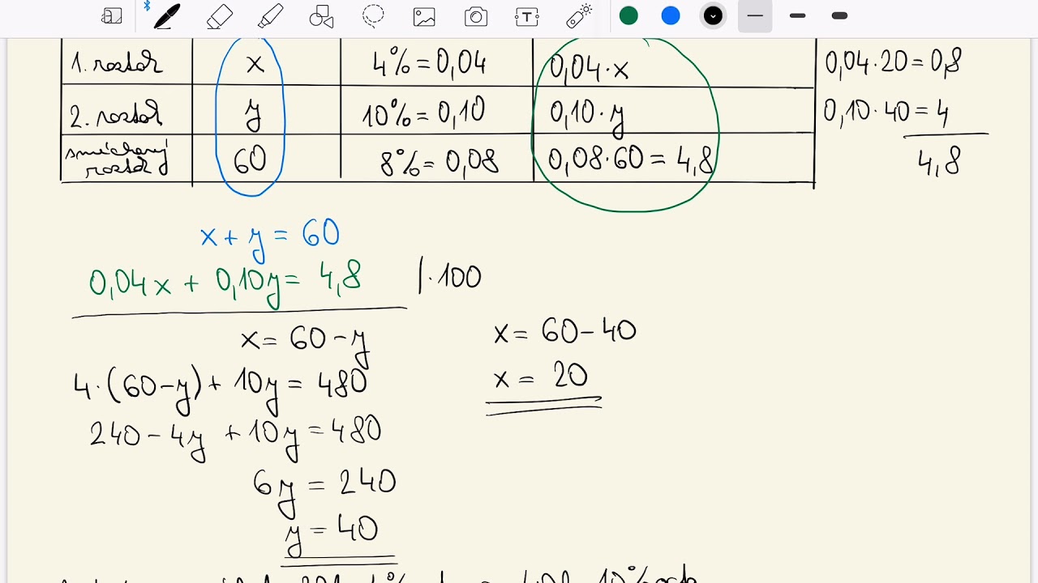
Task: Click the '10% = 0,10' table cell
Action: click(423, 112)
